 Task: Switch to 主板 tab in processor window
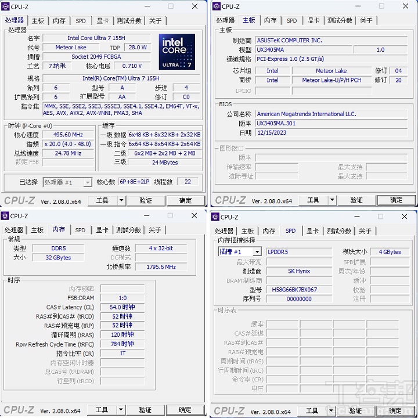[38, 20]
